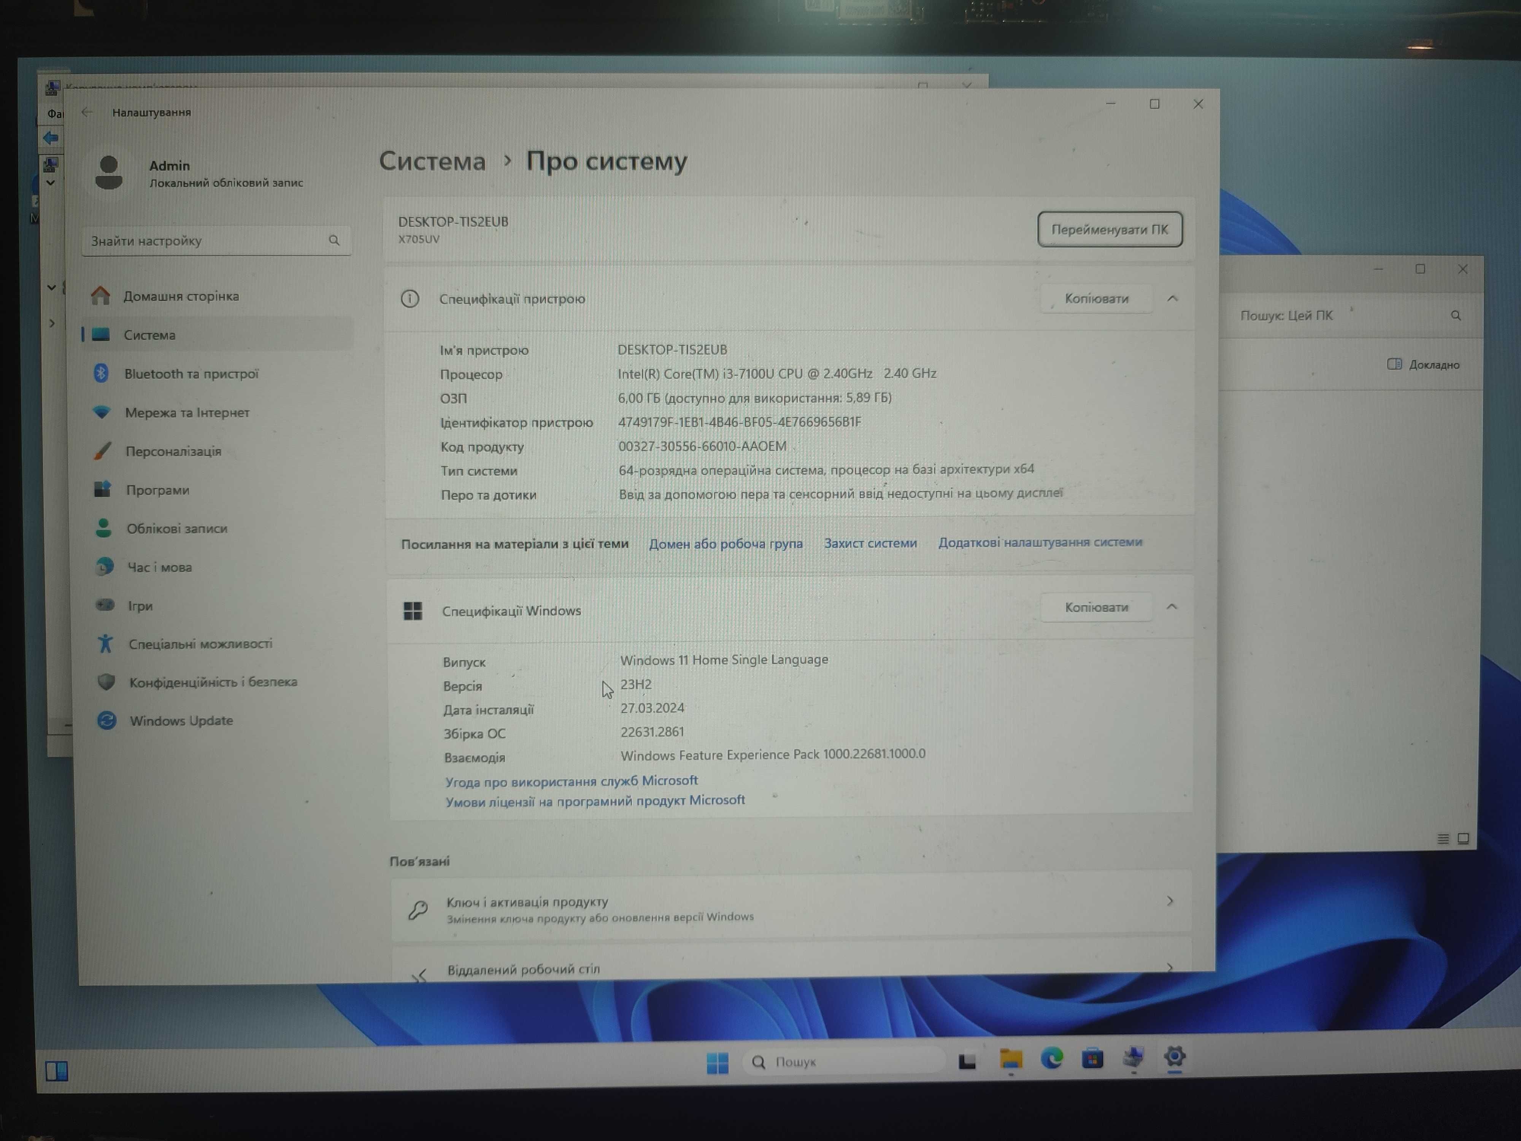Open Домен або робоча група link
The height and width of the screenshot is (1141, 1521).
click(726, 543)
